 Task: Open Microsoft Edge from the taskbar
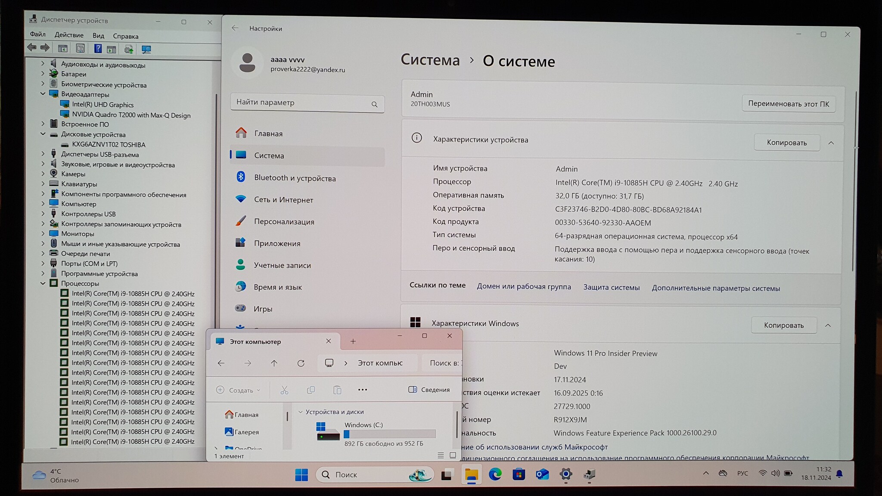pyautogui.click(x=495, y=474)
